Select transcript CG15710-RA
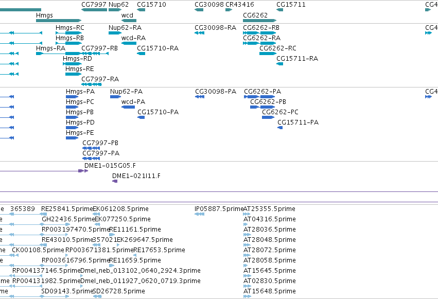The width and height of the screenshot is (438, 299). coord(158,48)
